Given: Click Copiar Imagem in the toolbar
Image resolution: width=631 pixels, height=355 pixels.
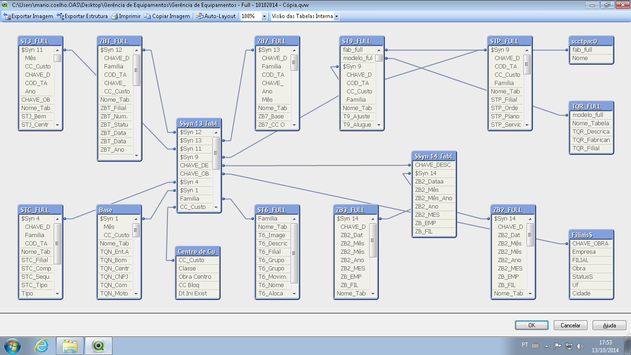Looking at the screenshot, I should (167, 16).
